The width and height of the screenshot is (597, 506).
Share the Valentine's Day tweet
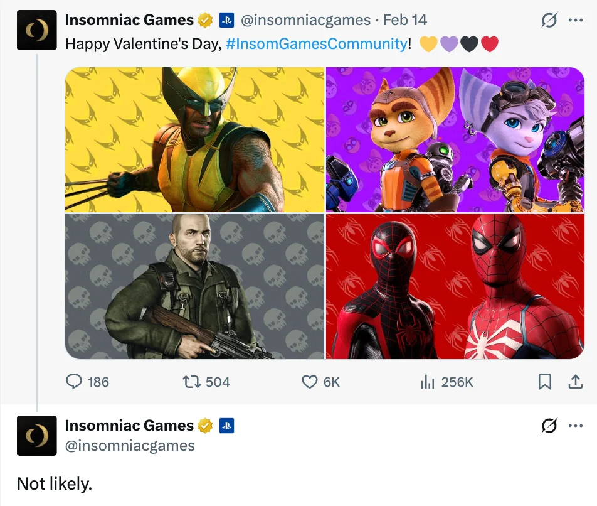[x=575, y=382]
